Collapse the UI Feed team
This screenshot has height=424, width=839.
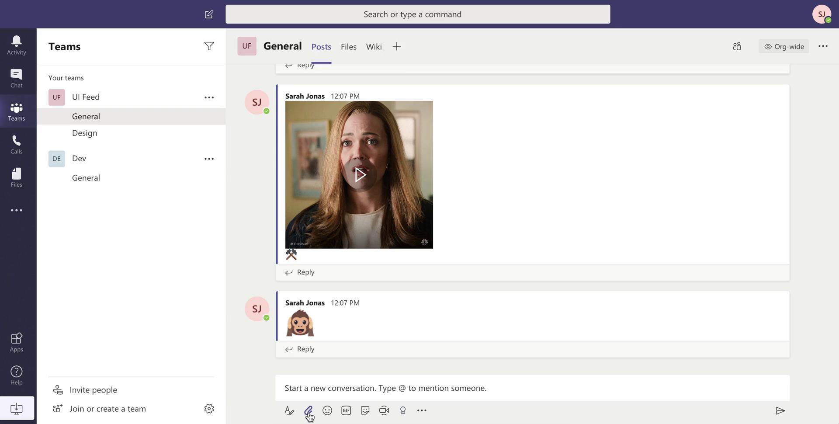coord(86,97)
